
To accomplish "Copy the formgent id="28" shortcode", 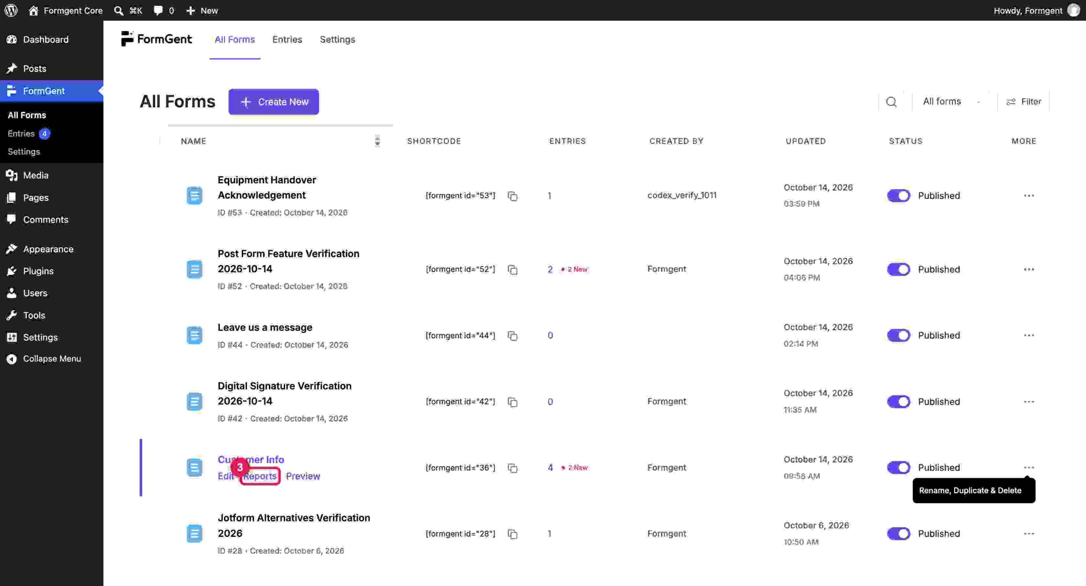I will [512, 534].
